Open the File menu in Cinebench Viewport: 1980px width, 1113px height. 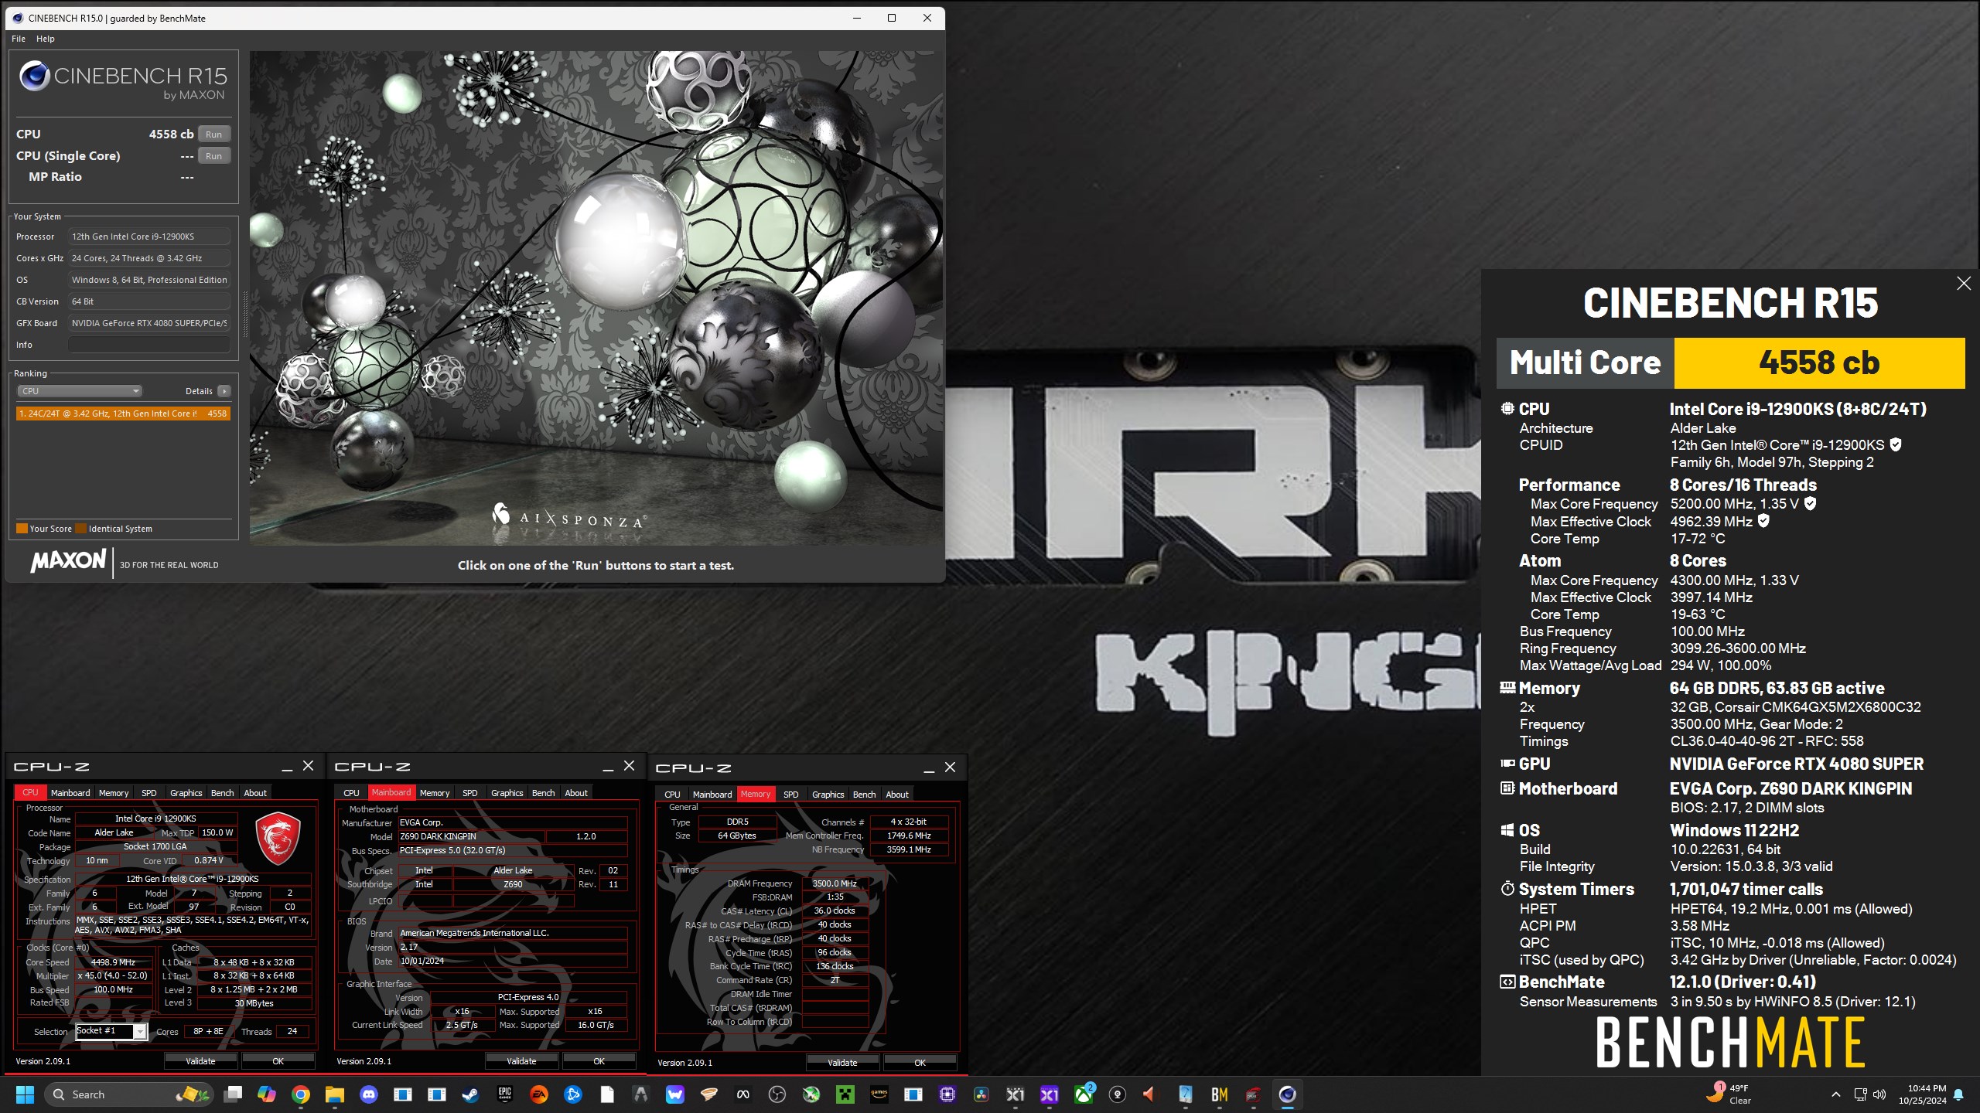tap(19, 39)
